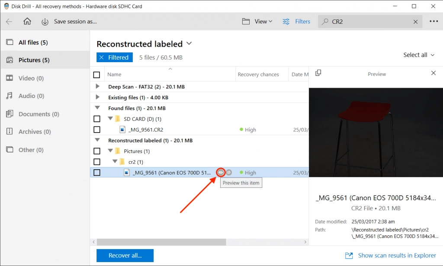Open the Home screen icon
This screenshot has width=443, height=266.
click(27, 21)
